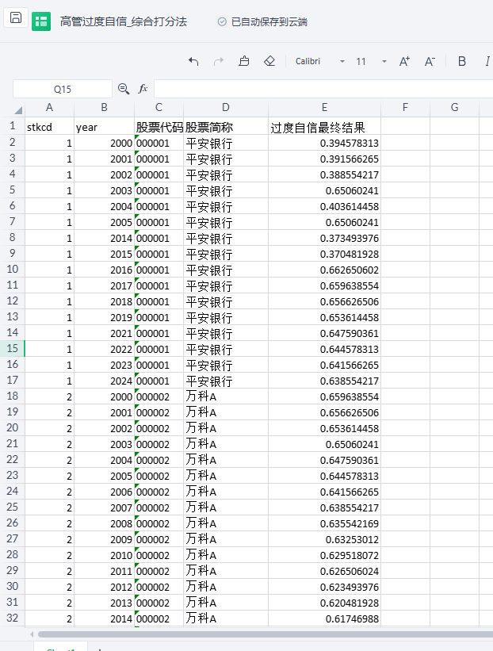The width and height of the screenshot is (493, 651).
Task: Redo the last undone action
Action: 218,61
